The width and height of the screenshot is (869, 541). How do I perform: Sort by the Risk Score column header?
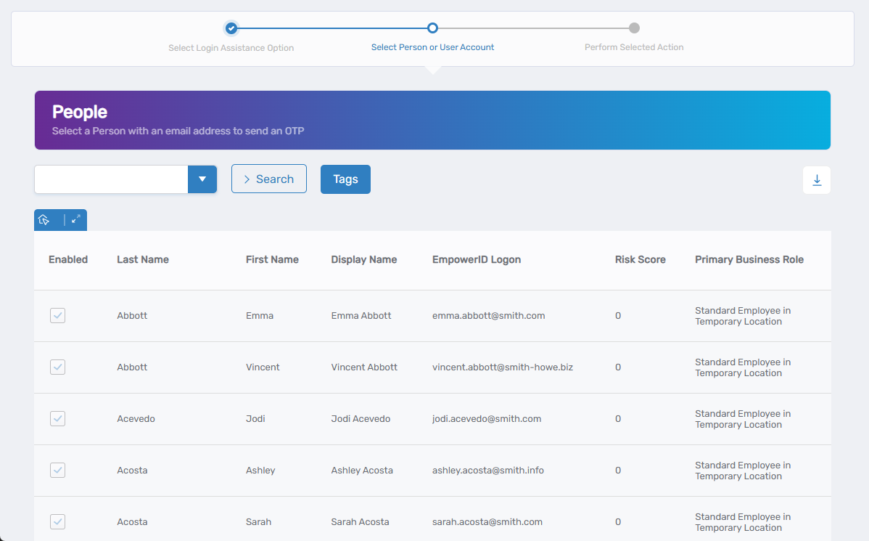point(640,260)
